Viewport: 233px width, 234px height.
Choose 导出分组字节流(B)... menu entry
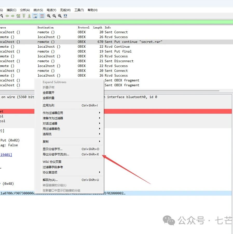(69, 154)
